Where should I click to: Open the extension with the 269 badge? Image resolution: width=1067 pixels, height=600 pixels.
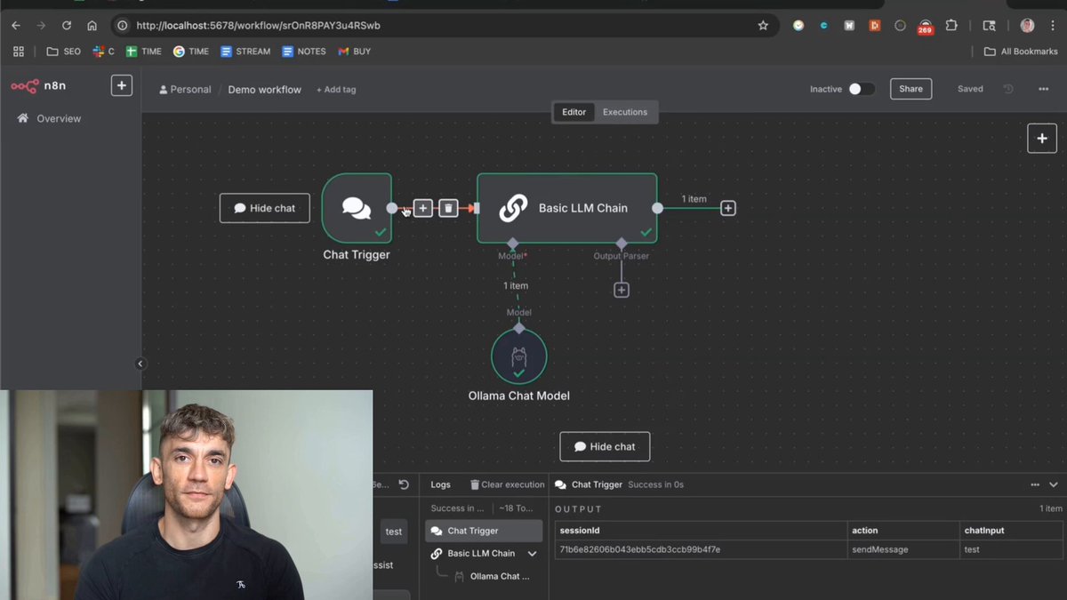click(926, 27)
